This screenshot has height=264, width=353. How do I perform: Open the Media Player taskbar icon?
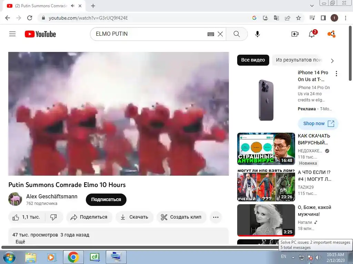(x=51, y=257)
